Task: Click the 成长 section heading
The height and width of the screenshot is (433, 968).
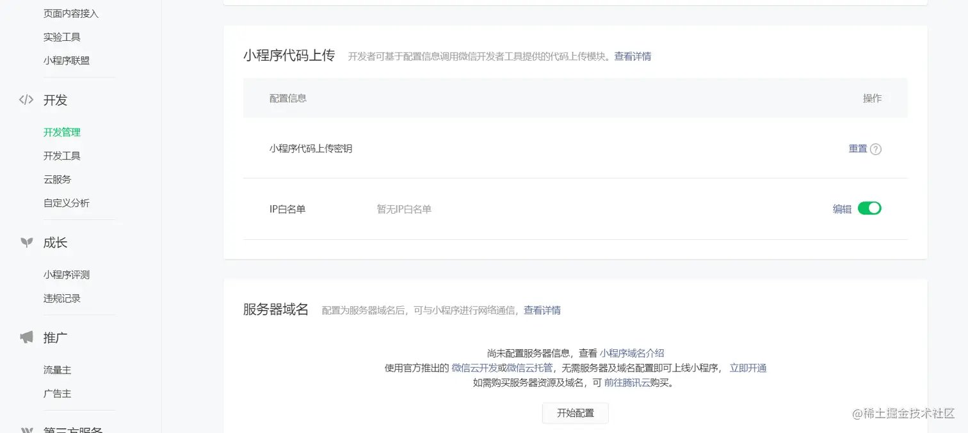Action: click(56, 243)
